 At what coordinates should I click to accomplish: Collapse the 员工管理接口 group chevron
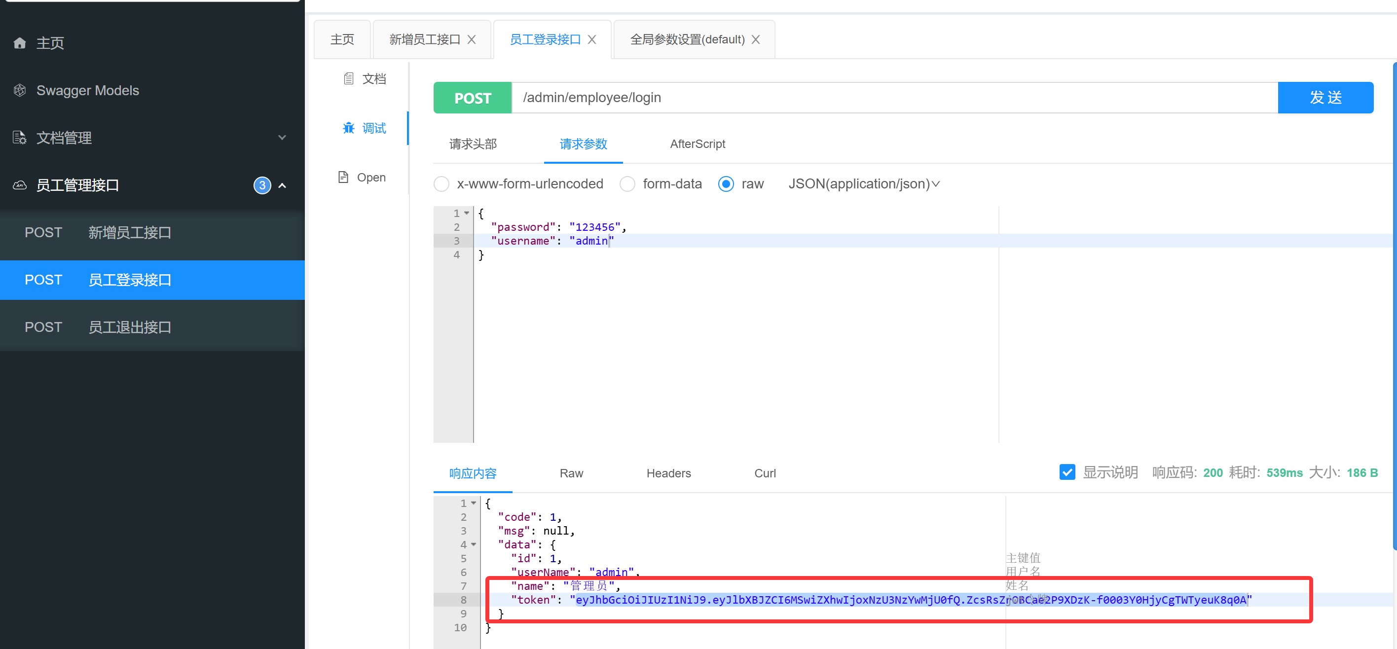[282, 185]
